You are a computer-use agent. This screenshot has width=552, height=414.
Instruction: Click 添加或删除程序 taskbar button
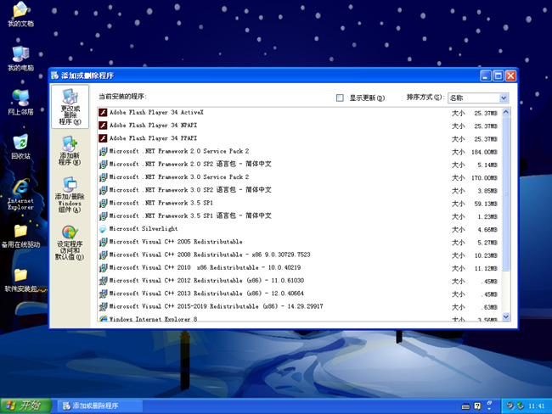pos(100,406)
